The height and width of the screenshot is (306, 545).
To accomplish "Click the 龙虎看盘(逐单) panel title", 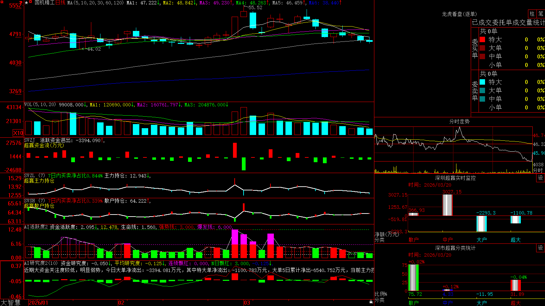I will 460,14.
